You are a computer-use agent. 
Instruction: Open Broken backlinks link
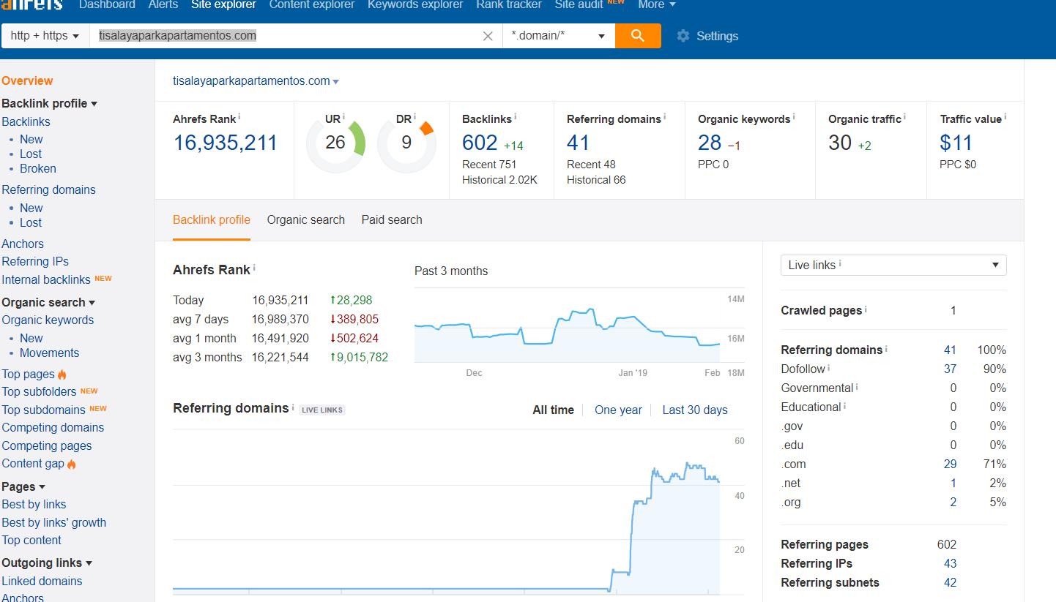click(x=38, y=168)
